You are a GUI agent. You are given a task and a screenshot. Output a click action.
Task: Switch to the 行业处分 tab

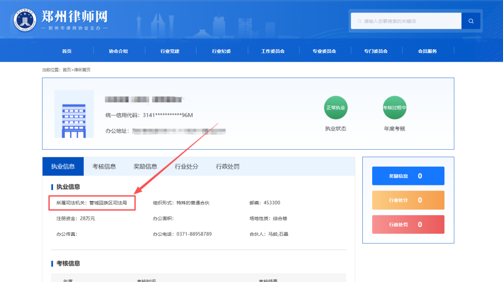(186, 166)
